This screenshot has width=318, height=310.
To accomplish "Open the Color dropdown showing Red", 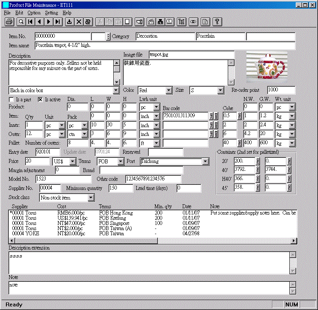I will click(169, 91).
